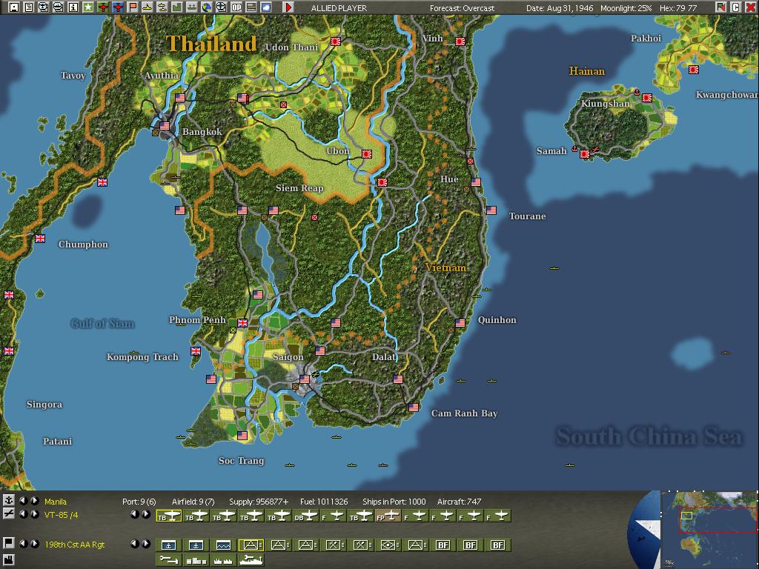
Task: Page air group icons right
Action: click(146, 514)
